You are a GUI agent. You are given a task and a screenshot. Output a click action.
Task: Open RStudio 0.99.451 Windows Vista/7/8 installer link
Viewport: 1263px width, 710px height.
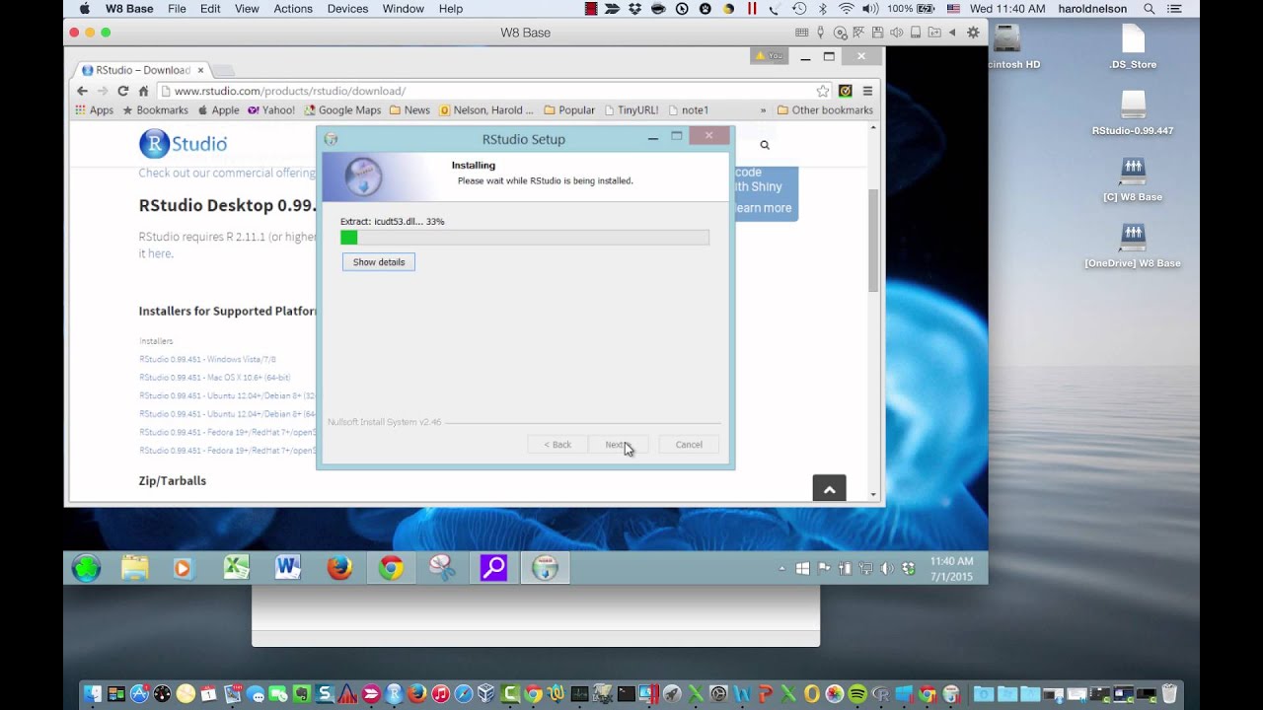coord(207,360)
